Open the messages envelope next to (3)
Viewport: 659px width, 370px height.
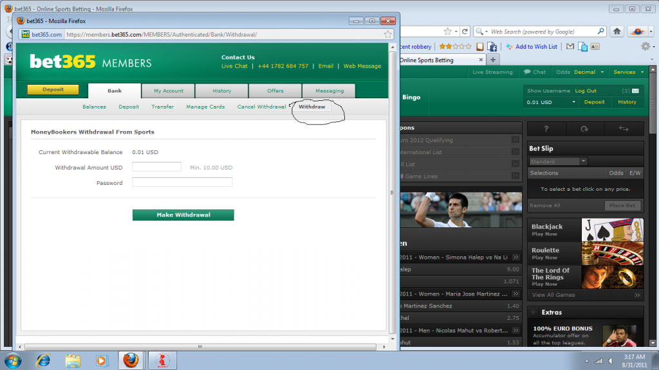tap(635, 91)
